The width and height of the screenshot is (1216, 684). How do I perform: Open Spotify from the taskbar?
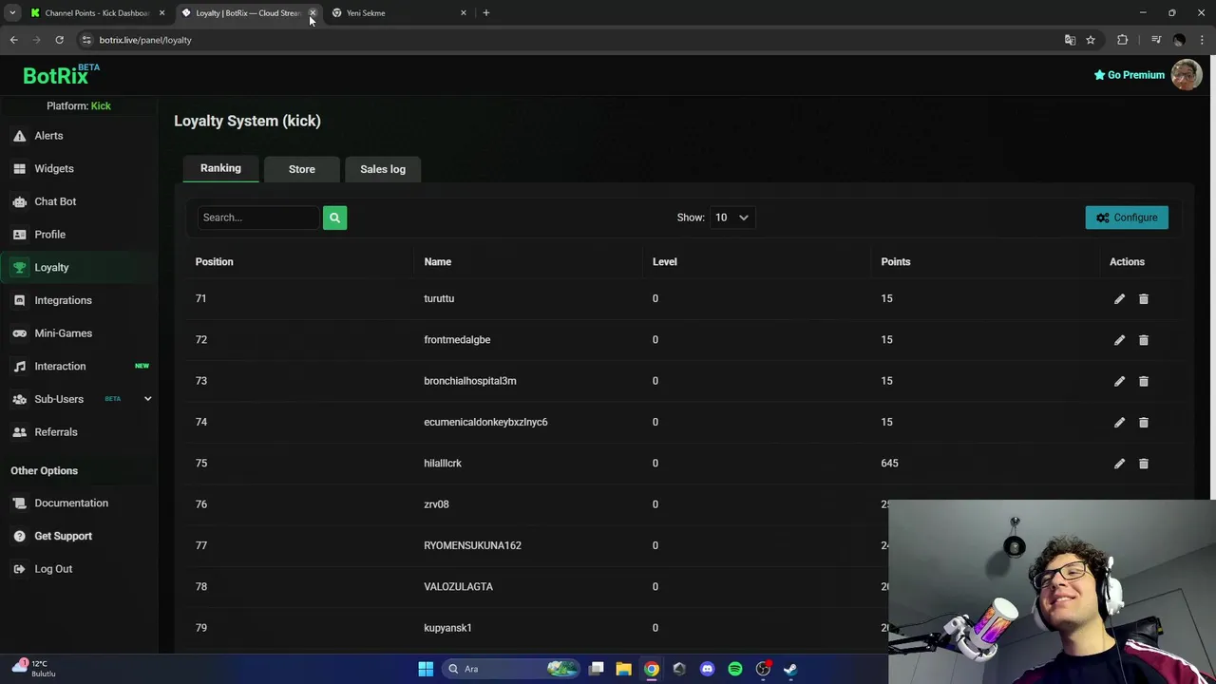pos(735,669)
